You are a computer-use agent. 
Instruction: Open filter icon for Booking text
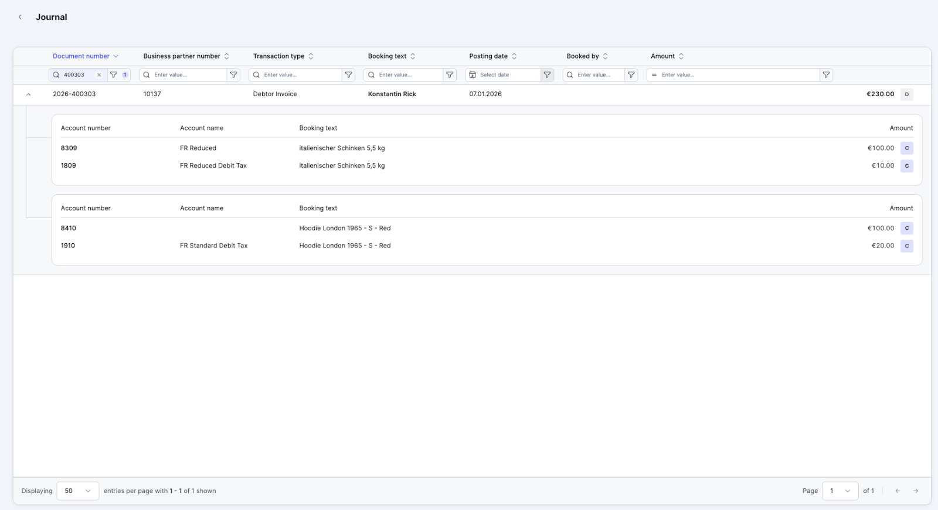[450, 75]
